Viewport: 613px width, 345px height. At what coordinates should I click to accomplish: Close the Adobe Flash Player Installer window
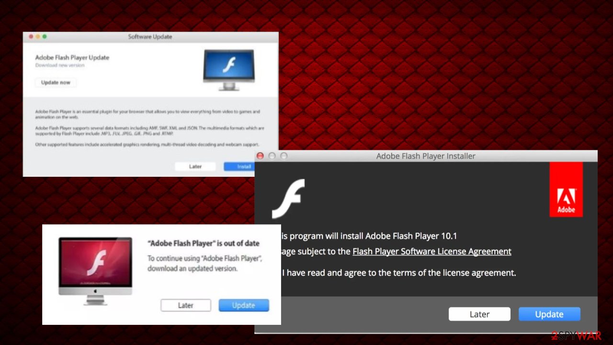click(x=261, y=156)
